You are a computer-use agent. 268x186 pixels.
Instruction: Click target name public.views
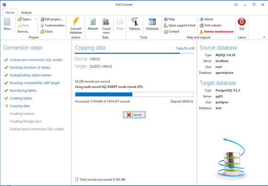[x=101, y=66]
